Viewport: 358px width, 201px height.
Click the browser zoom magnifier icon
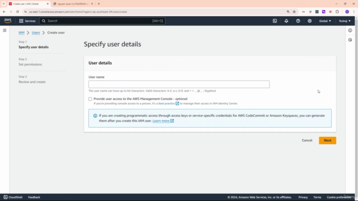[x=288, y=12]
